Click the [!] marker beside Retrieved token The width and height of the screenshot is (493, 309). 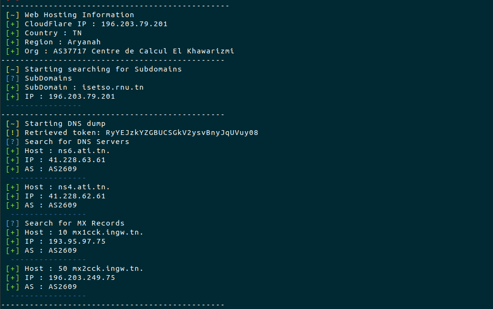pos(12,133)
